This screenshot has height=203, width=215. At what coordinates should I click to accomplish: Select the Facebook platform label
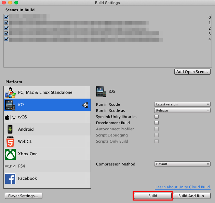coord(27,178)
